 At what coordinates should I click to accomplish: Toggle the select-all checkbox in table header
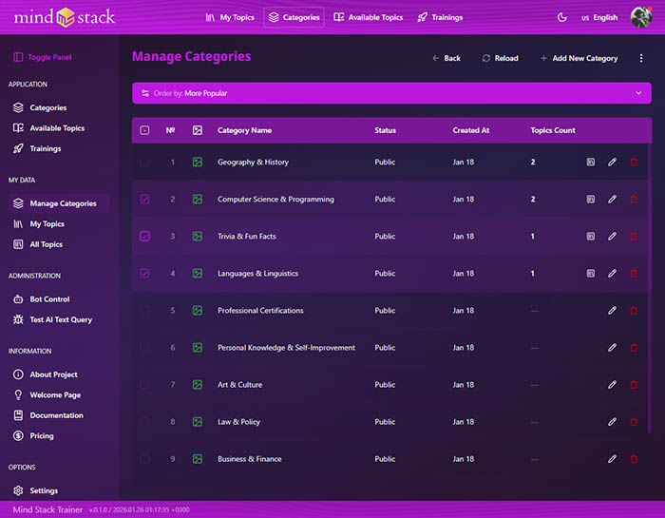coord(144,130)
